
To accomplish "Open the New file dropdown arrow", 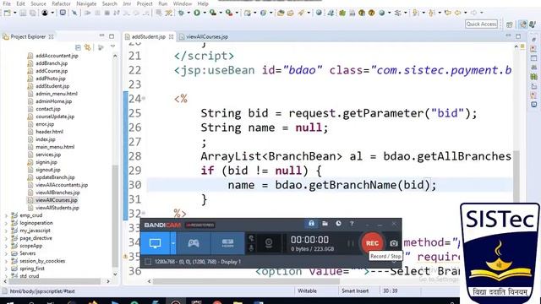I will click(15, 13).
